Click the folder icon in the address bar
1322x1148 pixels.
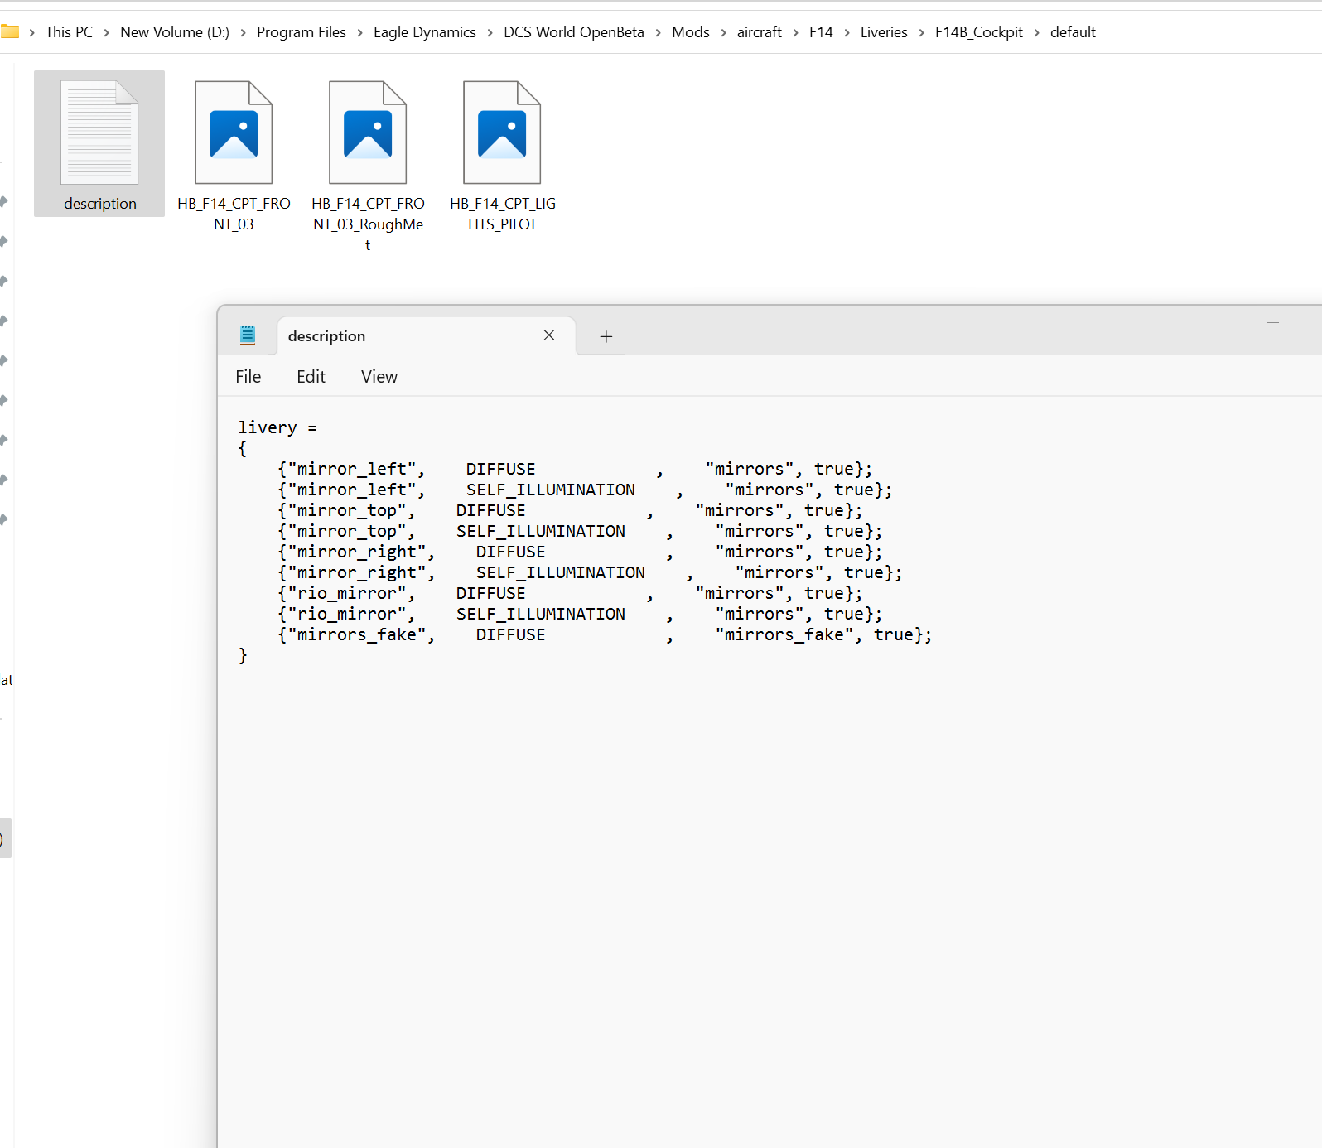click(10, 32)
